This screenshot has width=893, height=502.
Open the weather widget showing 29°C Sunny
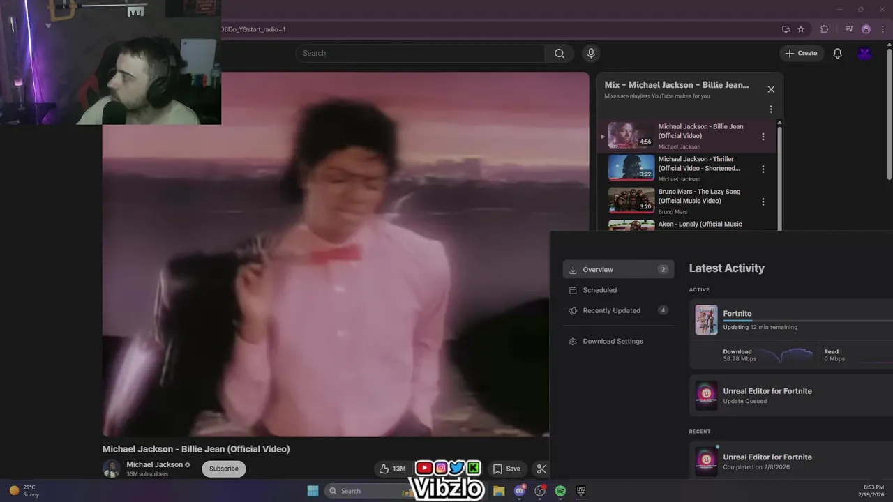pyautogui.click(x=25, y=491)
